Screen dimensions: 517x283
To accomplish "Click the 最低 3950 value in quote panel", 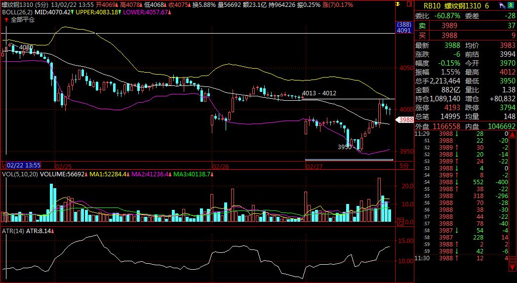I will (x=508, y=81).
